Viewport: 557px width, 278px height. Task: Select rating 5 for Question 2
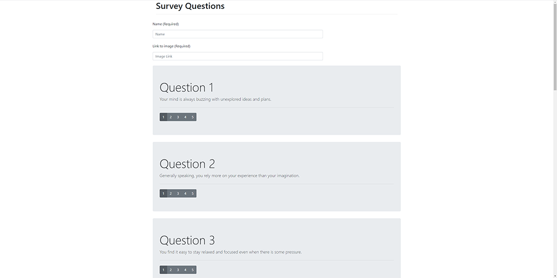pyautogui.click(x=193, y=193)
